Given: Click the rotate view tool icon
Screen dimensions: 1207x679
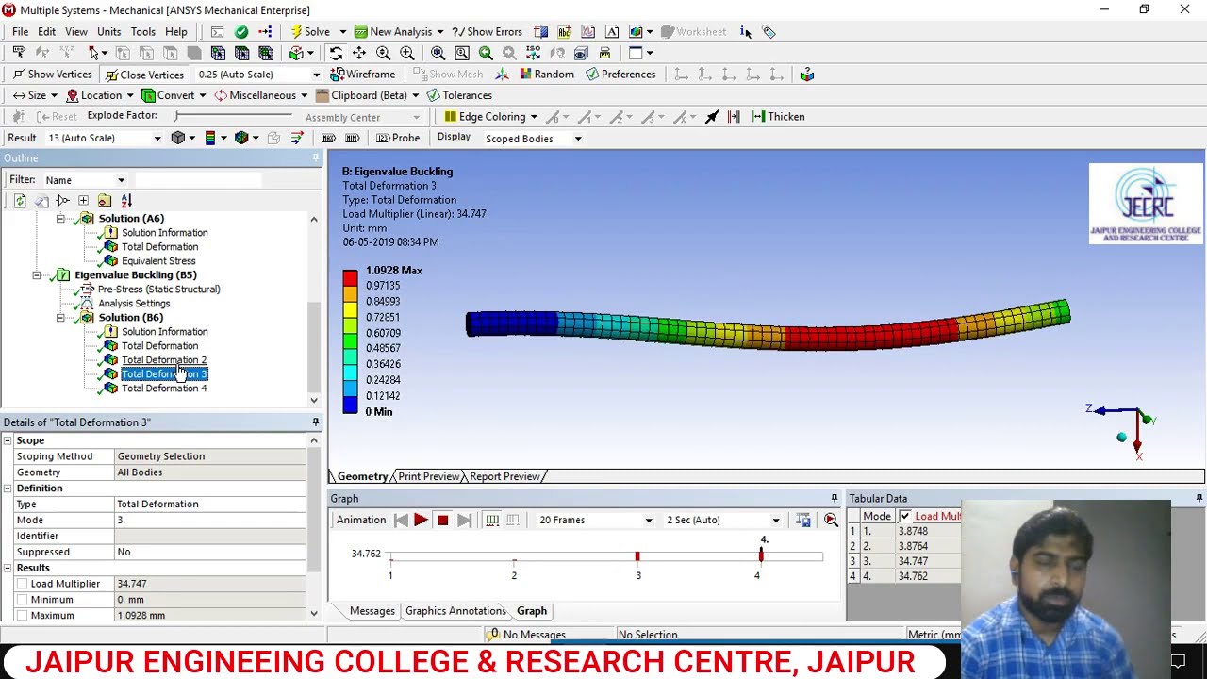Looking at the screenshot, I should 336,53.
